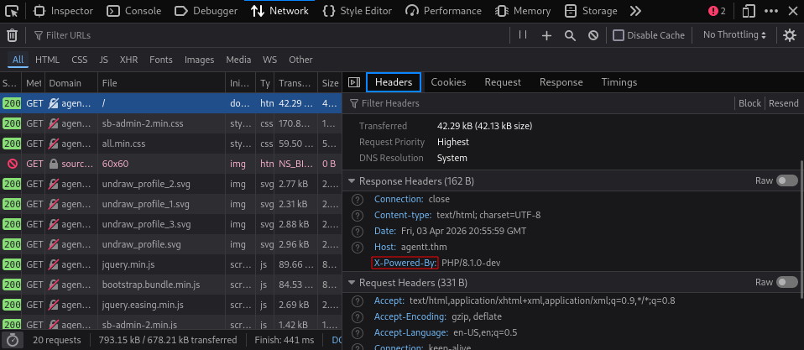
Task: Click the trash icon to clear requests
Action: coord(12,35)
